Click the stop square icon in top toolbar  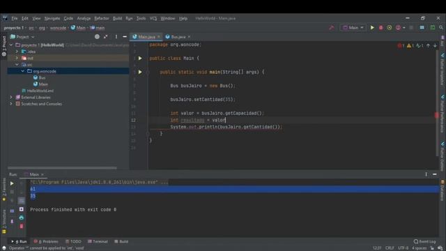point(411,28)
